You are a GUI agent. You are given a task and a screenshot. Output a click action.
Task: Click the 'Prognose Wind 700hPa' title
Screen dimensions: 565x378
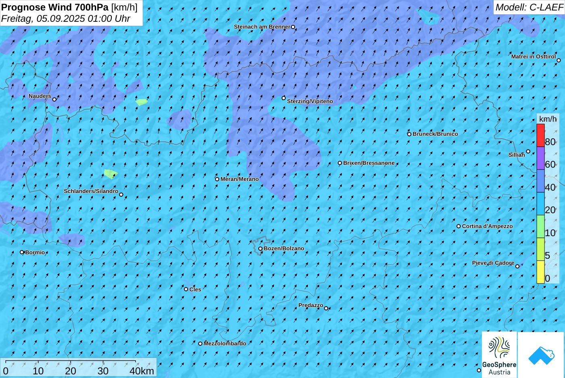55,7
